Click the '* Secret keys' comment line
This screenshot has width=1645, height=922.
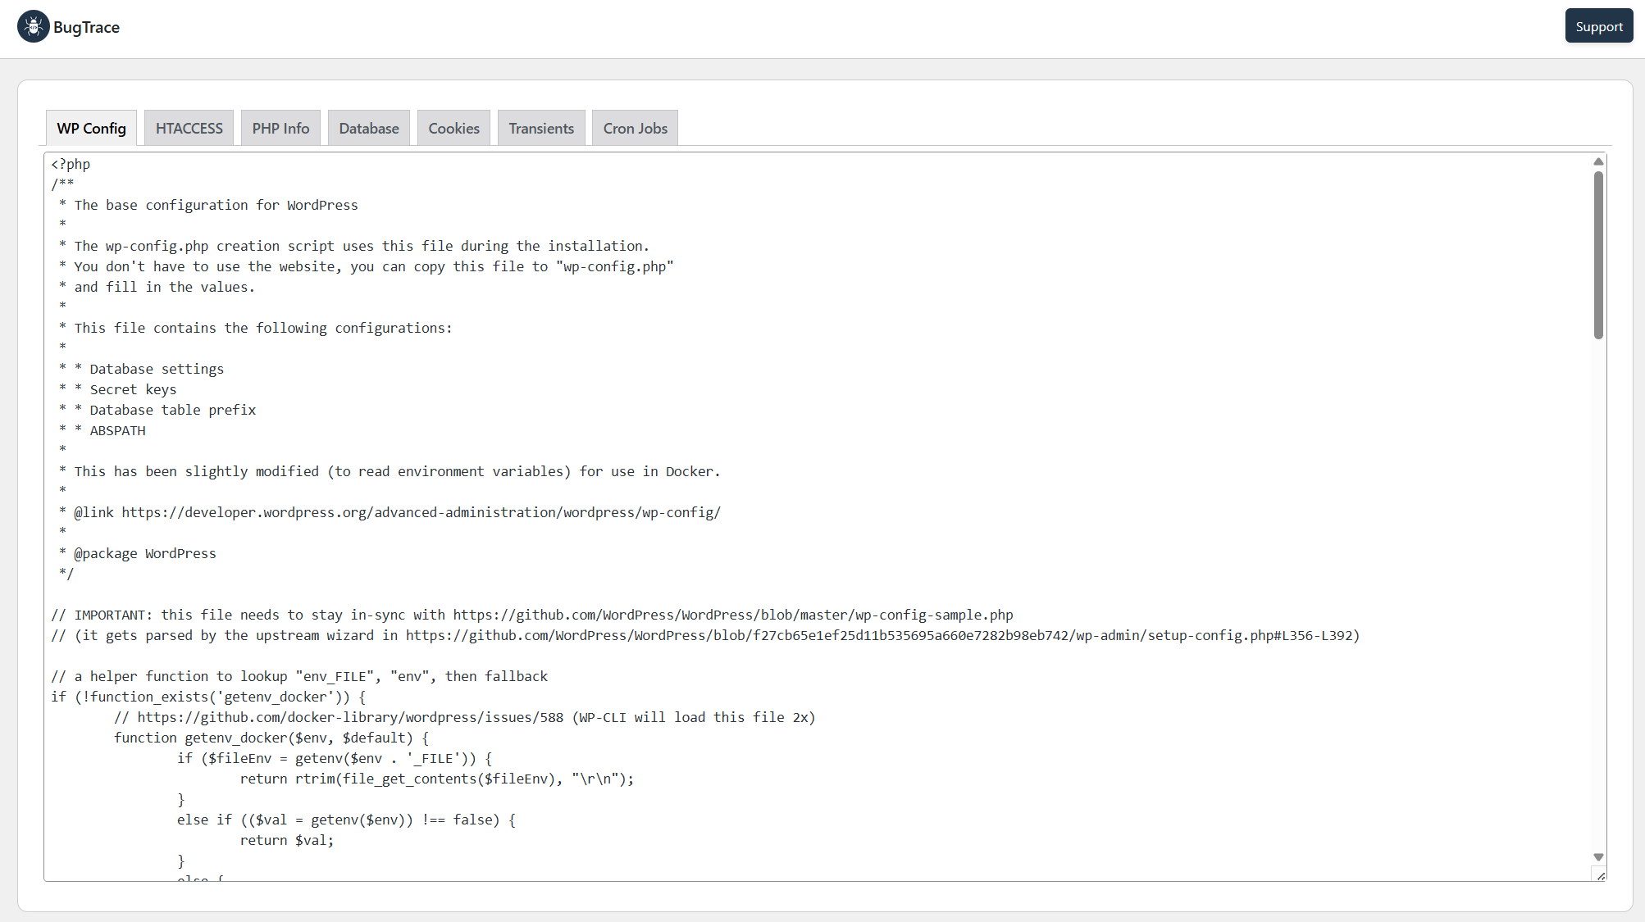tap(117, 389)
